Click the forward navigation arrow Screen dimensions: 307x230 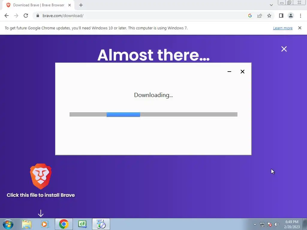click(x=16, y=16)
